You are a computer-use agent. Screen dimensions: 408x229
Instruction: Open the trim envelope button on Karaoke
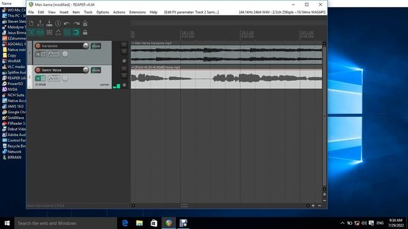(54, 54)
